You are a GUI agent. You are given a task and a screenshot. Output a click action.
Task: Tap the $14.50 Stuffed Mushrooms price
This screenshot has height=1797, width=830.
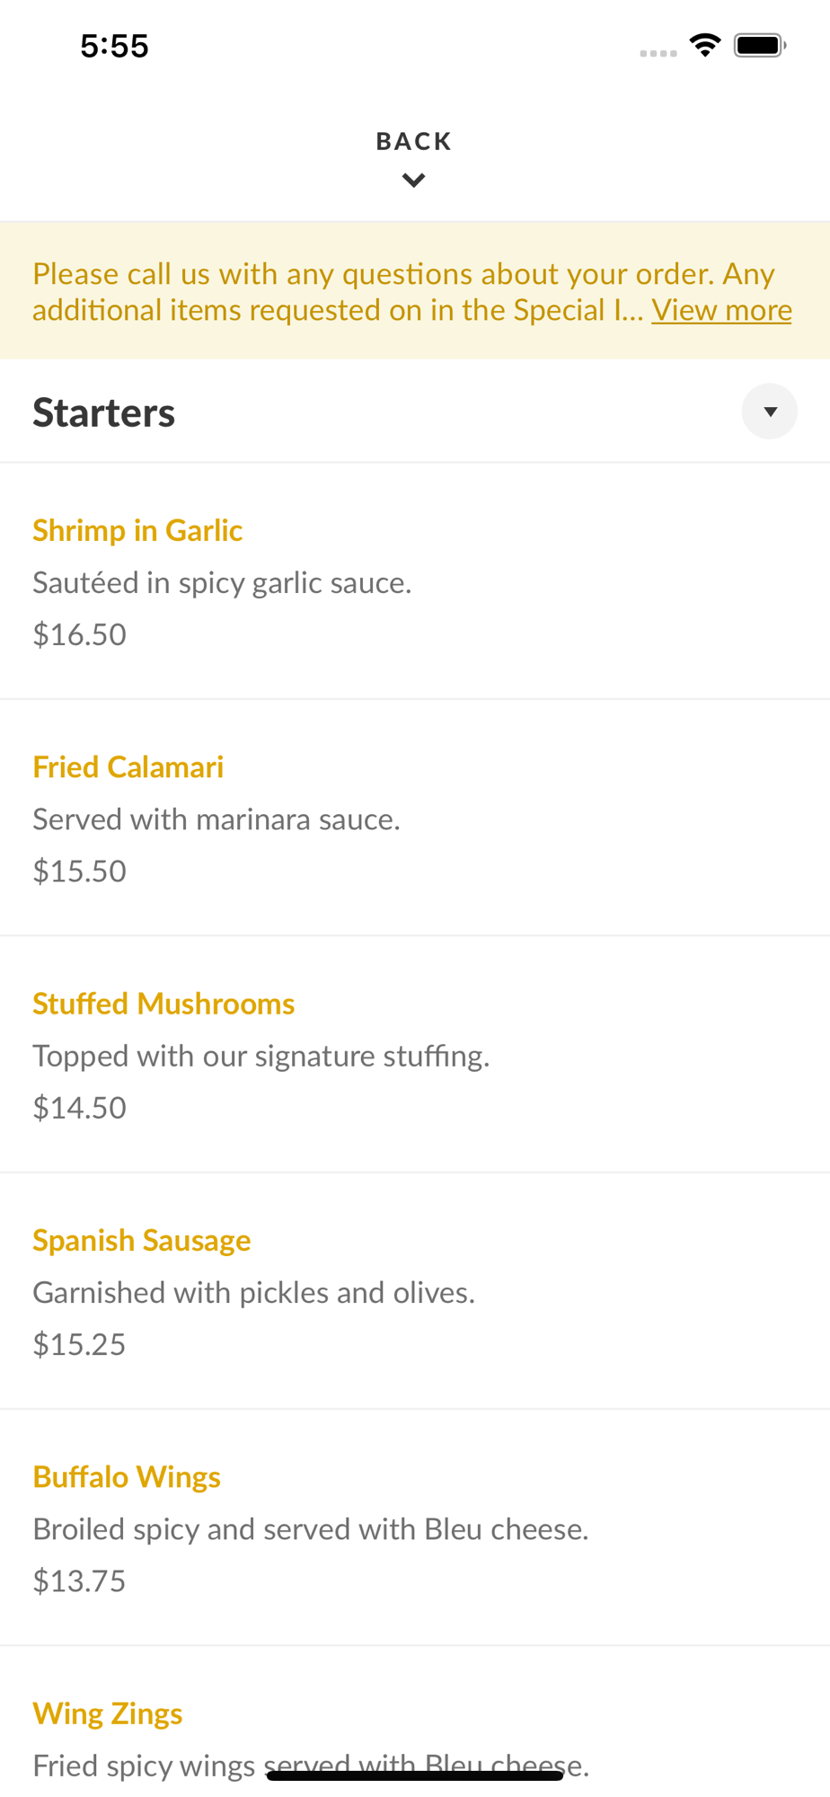click(x=80, y=1108)
